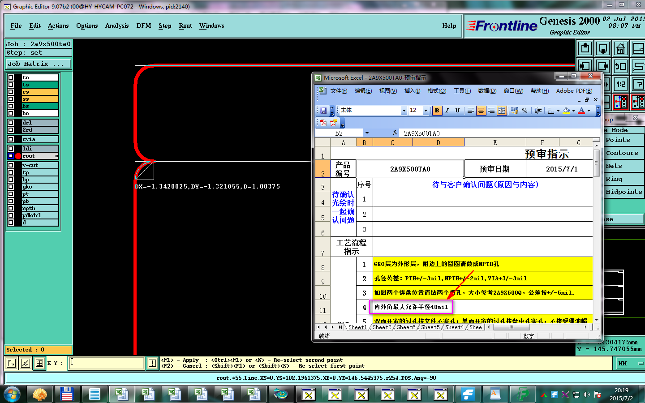Toggle checkbox for the 'gko' layer
The height and width of the screenshot is (403, 645).
tap(11, 187)
